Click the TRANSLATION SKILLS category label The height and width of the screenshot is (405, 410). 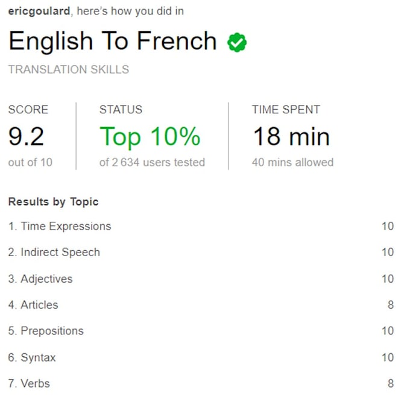(69, 69)
